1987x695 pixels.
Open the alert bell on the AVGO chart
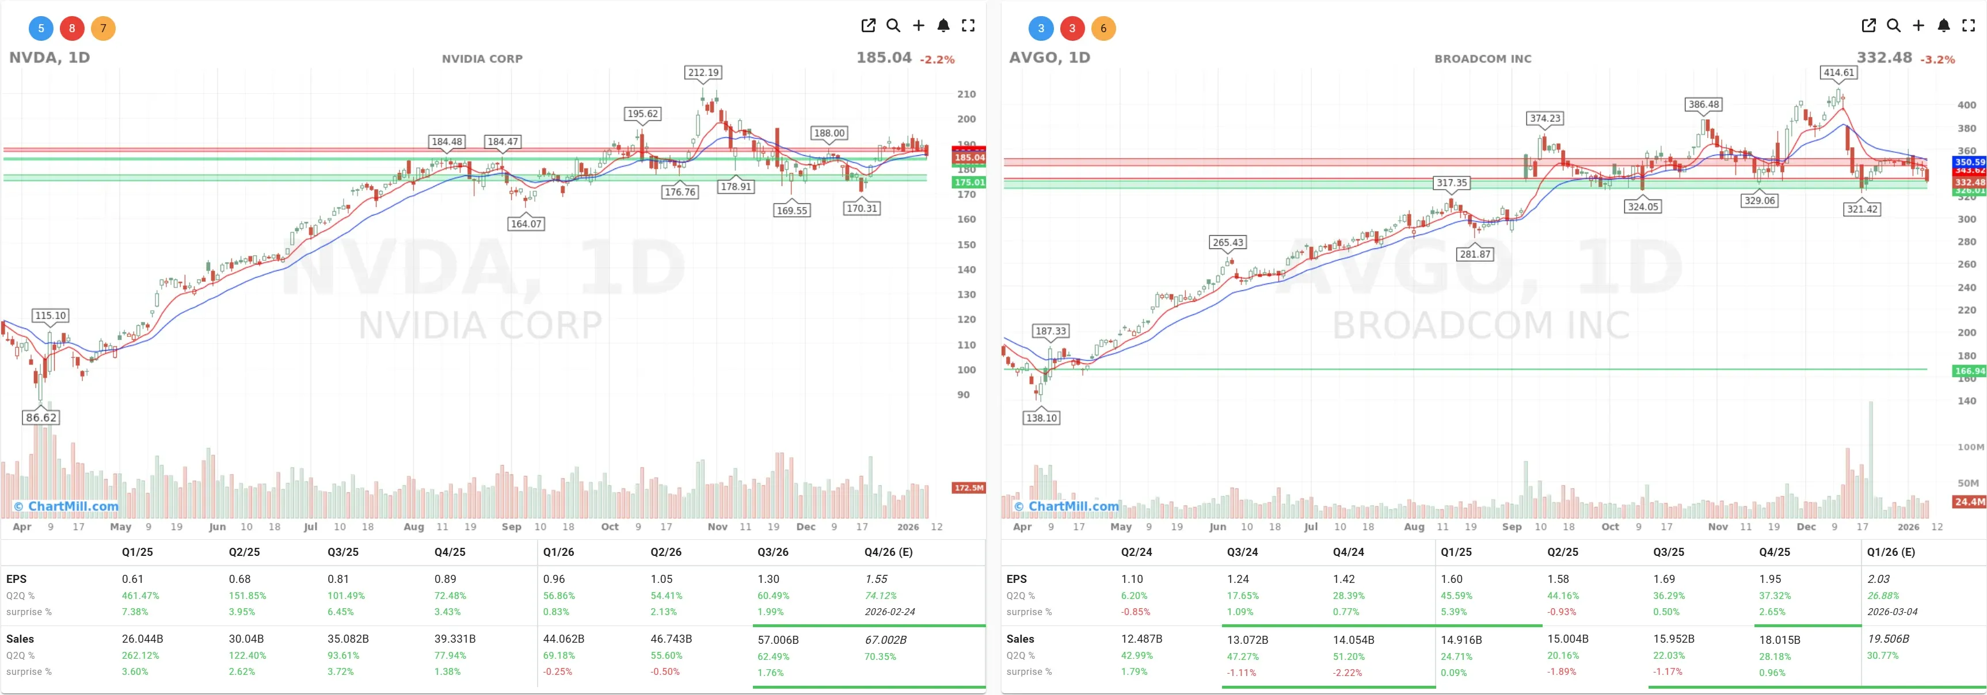[x=1944, y=25]
